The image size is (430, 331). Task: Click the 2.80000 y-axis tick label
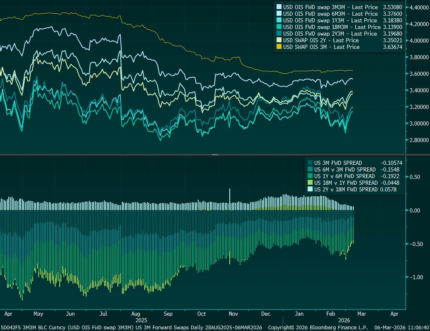pyautogui.click(x=419, y=140)
